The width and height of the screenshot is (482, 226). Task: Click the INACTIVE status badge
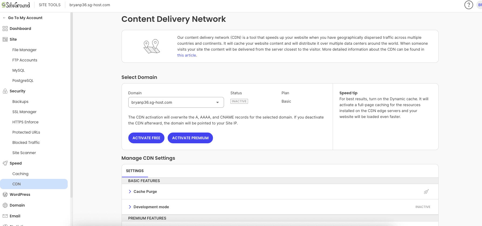point(239,101)
